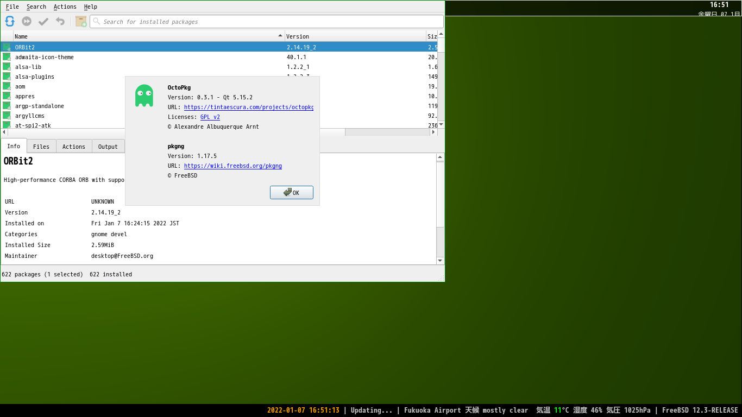Open the GPL v2 license link
Image resolution: width=742 pixels, height=417 pixels.
point(210,117)
